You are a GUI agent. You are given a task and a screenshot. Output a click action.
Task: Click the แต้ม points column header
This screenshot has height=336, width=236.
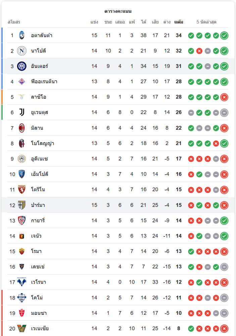[179, 22]
